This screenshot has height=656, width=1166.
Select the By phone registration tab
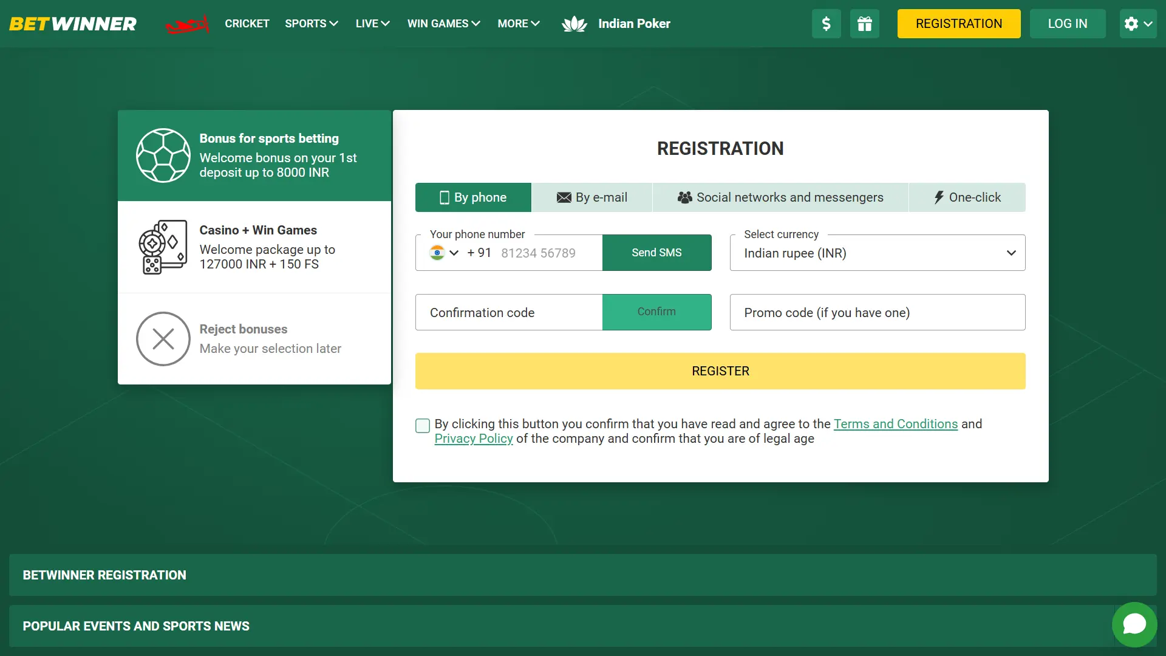pos(473,197)
